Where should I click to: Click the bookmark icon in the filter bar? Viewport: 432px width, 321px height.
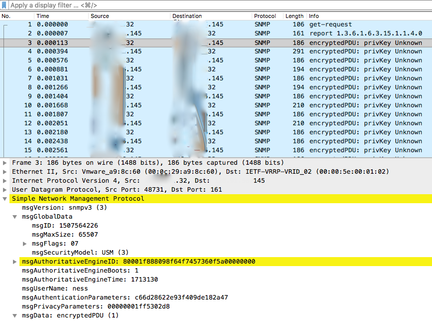coord(4,5)
